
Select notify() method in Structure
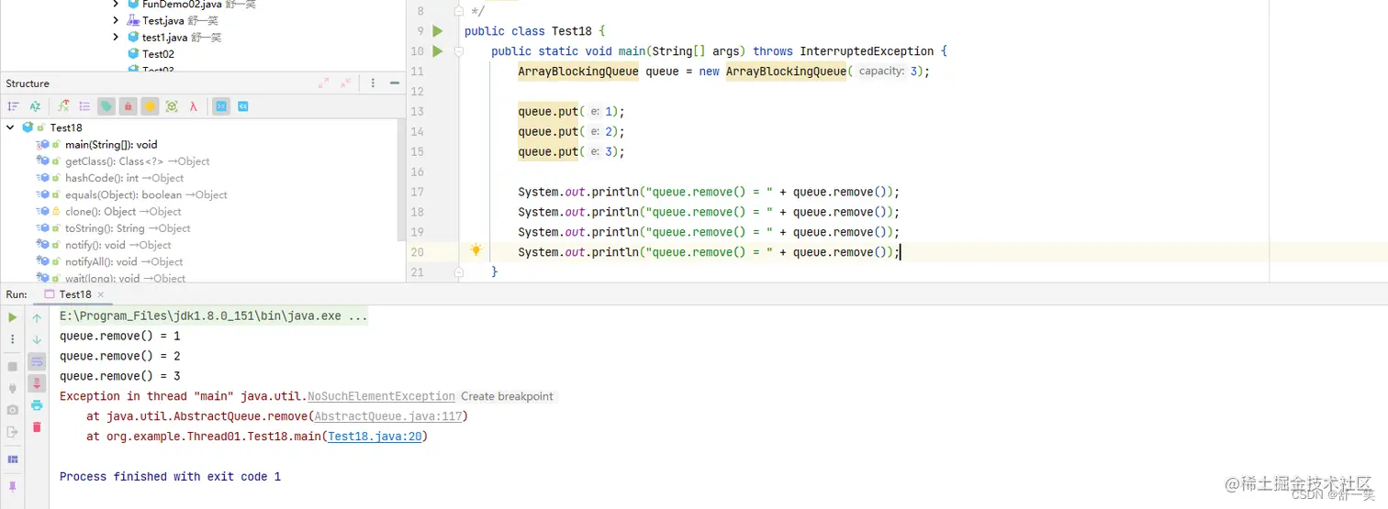click(x=118, y=245)
